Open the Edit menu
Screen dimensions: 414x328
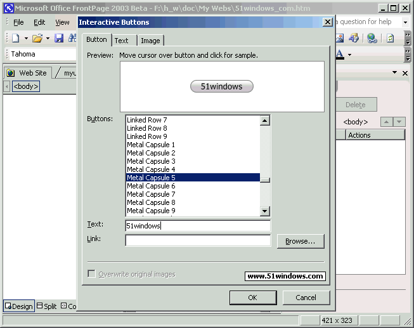coord(39,22)
